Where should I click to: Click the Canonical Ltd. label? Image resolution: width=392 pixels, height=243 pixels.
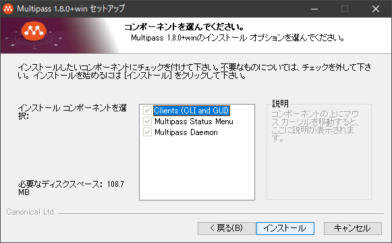31,212
